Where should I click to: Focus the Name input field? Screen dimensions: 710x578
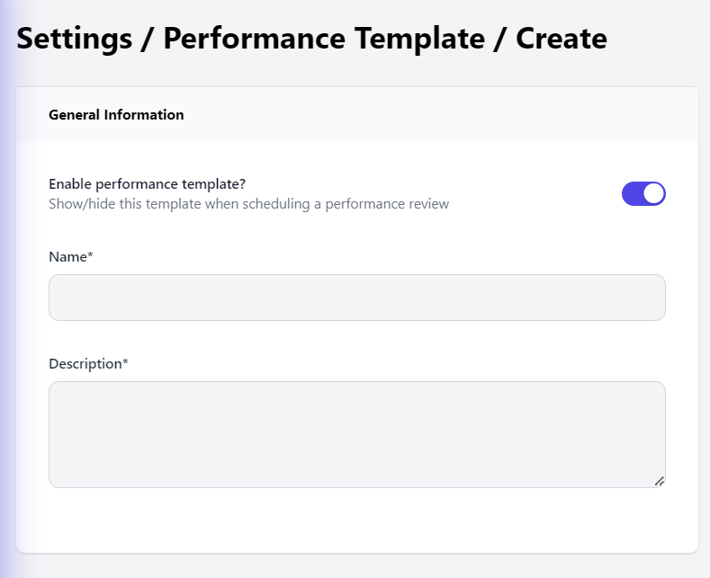coord(357,298)
